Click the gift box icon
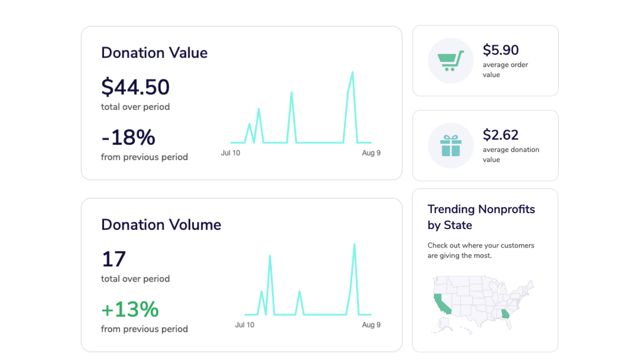This screenshot has width=642, height=361. 451,145
